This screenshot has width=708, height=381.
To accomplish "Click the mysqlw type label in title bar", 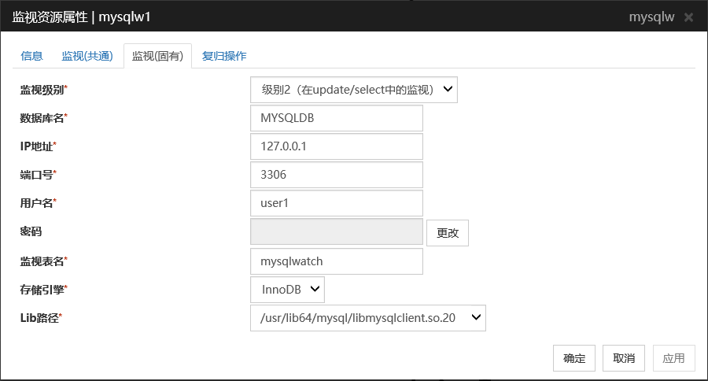I will [x=651, y=17].
